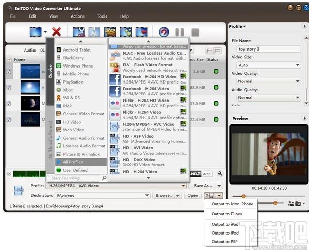Viewport: 309px width, 250px height.
Task: Expand the Add File dropdown arrow
Action: point(45,32)
